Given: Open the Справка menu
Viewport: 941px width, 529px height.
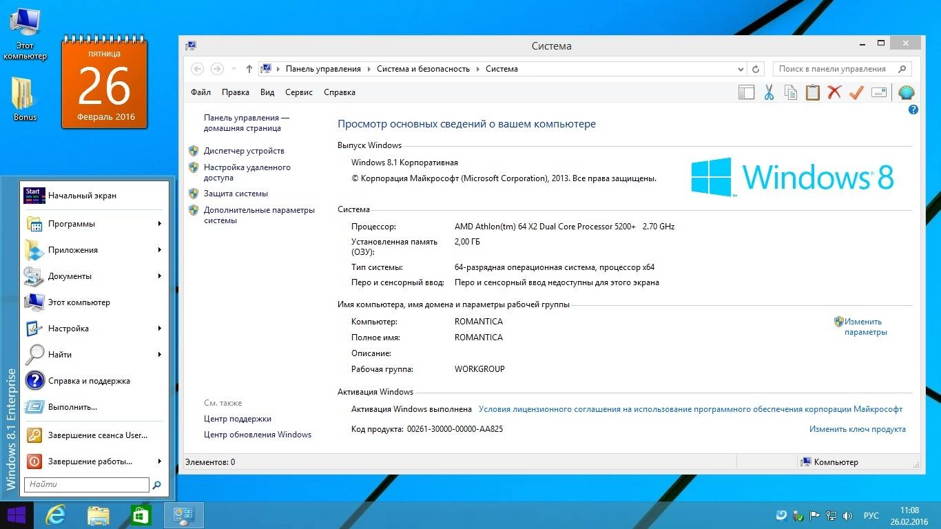Looking at the screenshot, I should [340, 92].
